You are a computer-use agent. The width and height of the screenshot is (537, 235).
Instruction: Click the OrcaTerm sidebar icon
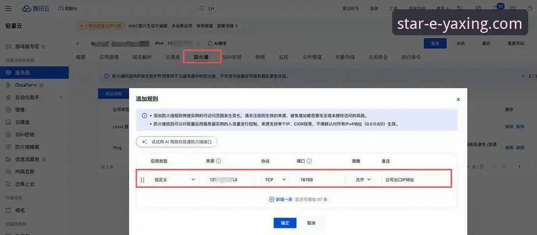coord(8,85)
